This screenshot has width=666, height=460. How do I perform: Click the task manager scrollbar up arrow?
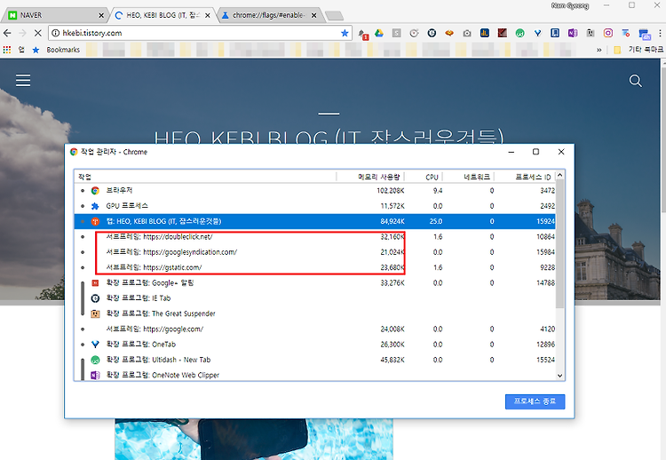(x=559, y=175)
